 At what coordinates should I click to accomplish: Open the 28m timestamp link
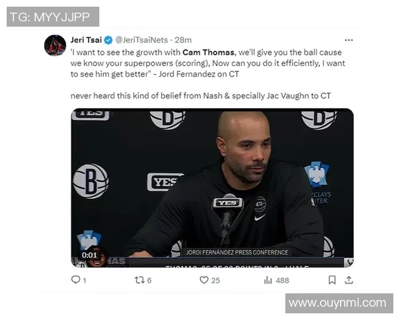[183, 40]
